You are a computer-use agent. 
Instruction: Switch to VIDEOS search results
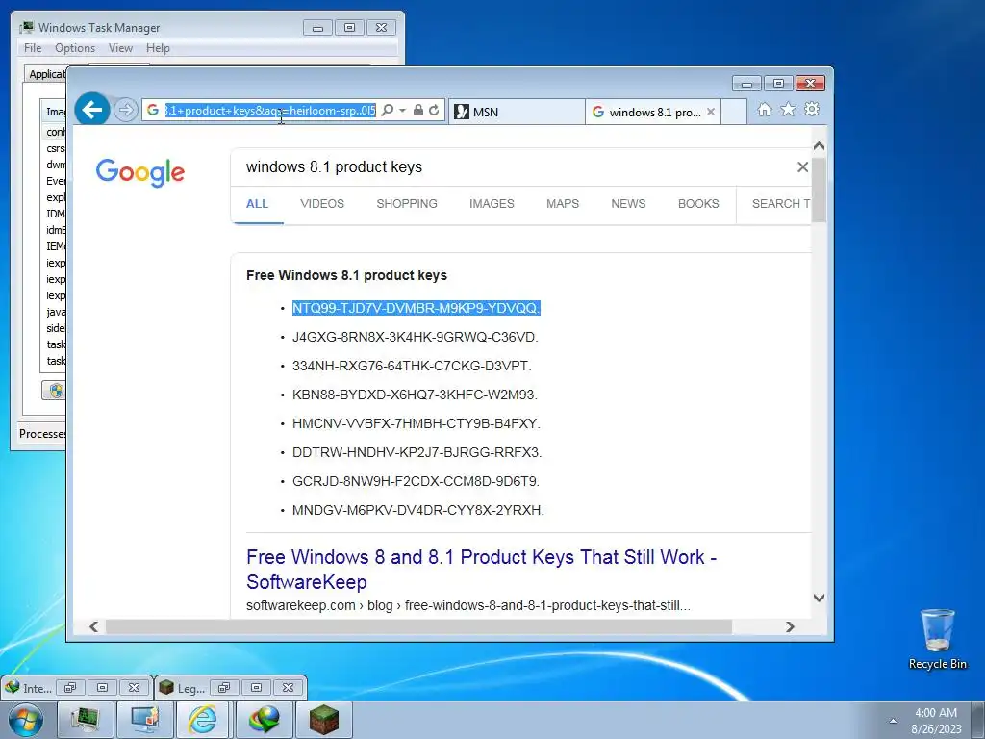(322, 204)
